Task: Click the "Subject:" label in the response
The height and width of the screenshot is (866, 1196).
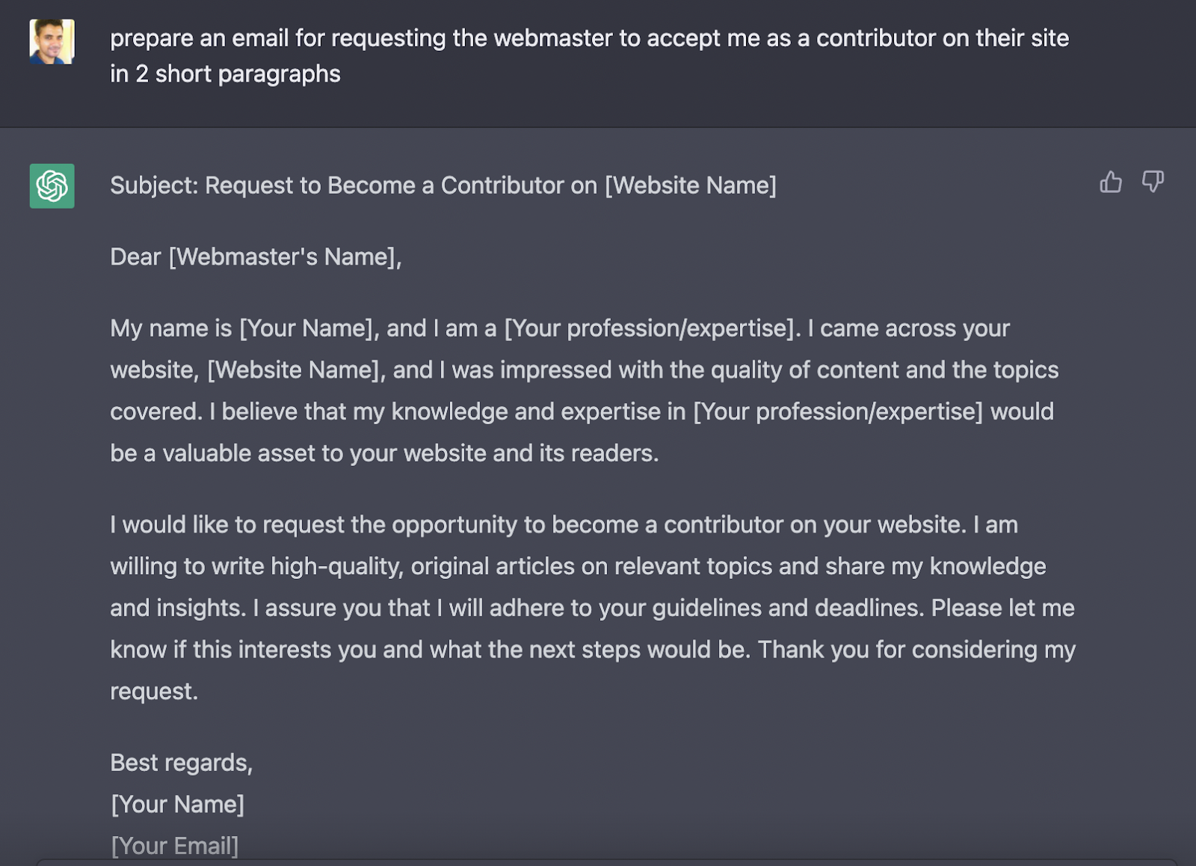Action: click(155, 185)
